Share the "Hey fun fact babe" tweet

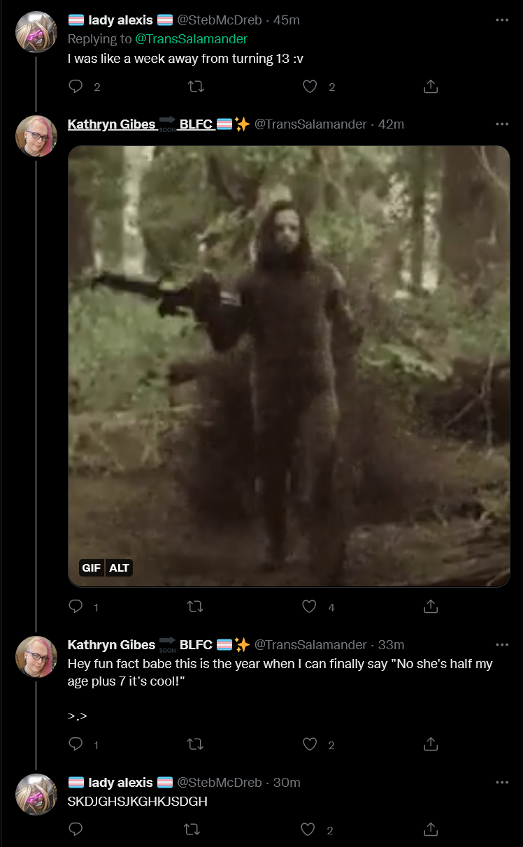pyautogui.click(x=431, y=744)
